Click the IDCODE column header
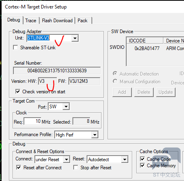Screen dimensions: 184x181 (x=145, y=41)
